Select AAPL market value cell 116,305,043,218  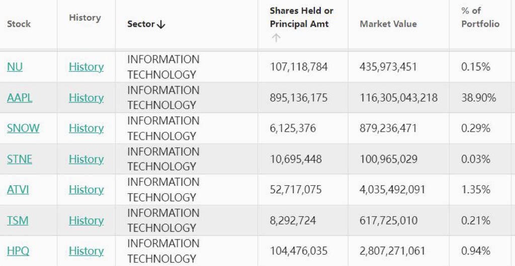[398, 97]
